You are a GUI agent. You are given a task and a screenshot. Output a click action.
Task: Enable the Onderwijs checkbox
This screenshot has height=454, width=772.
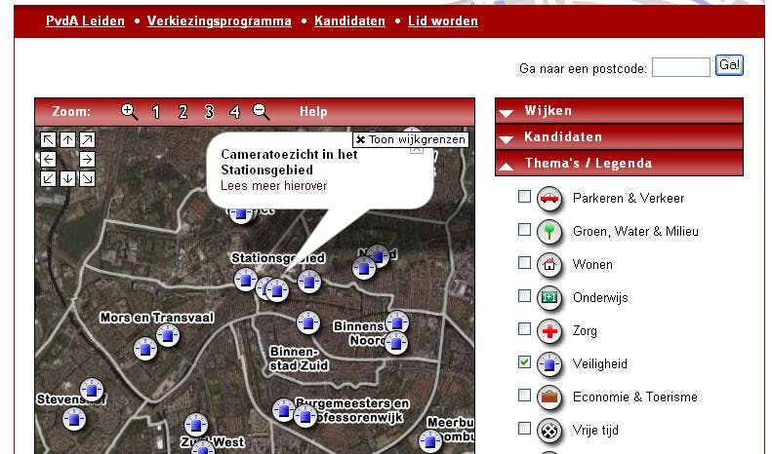pyautogui.click(x=524, y=296)
